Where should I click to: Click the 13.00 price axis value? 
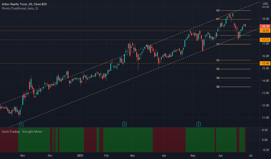[265, 93]
